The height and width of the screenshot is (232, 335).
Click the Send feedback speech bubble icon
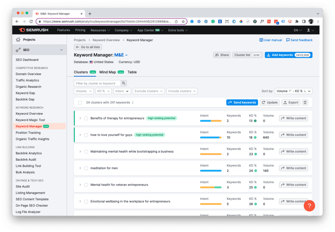[289, 40]
